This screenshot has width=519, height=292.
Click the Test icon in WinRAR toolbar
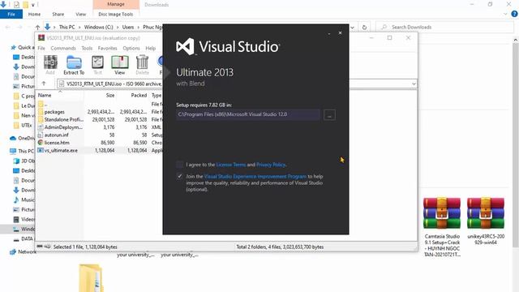97,65
